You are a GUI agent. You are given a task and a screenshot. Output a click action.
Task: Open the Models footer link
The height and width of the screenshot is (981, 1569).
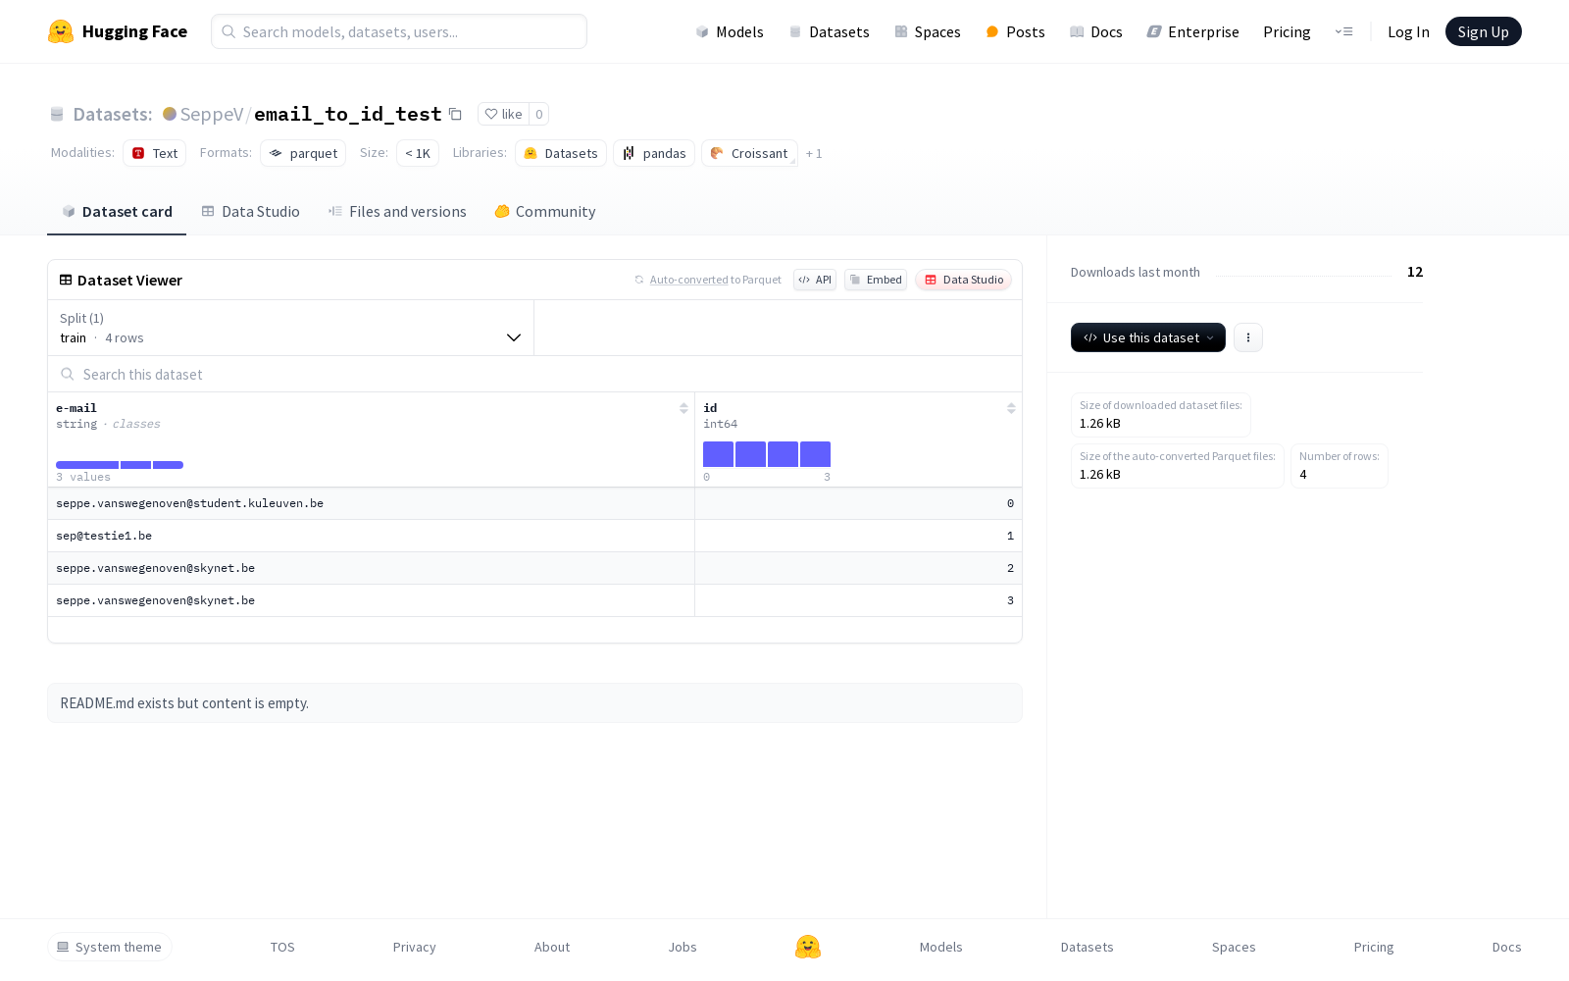point(941,947)
